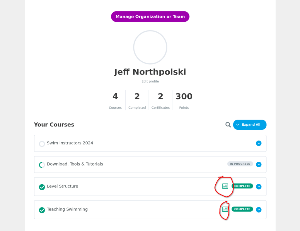300x231 pixels.
Task: Click green checkmark beside Teaching Swimming
Action: pyautogui.click(x=42, y=210)
